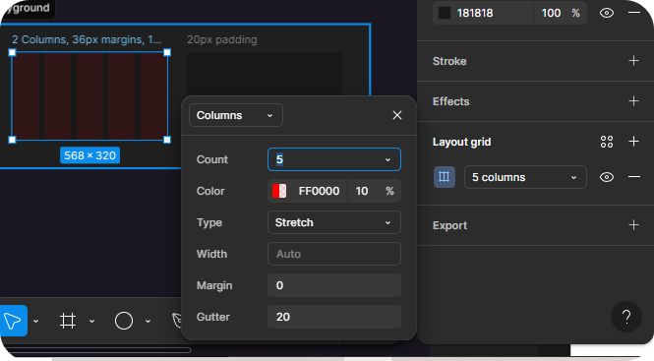This screenshot has width=654, height=361.
Task: Open the Type dropdown set to Stretch
Action: tap(334, 222)
